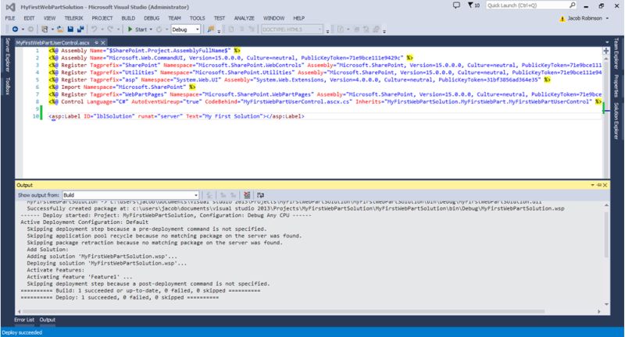Screen dimensions: 625x337
Task: Focus the Quick Launch search field
Action: pyautogui.click(x=531, y=5)
